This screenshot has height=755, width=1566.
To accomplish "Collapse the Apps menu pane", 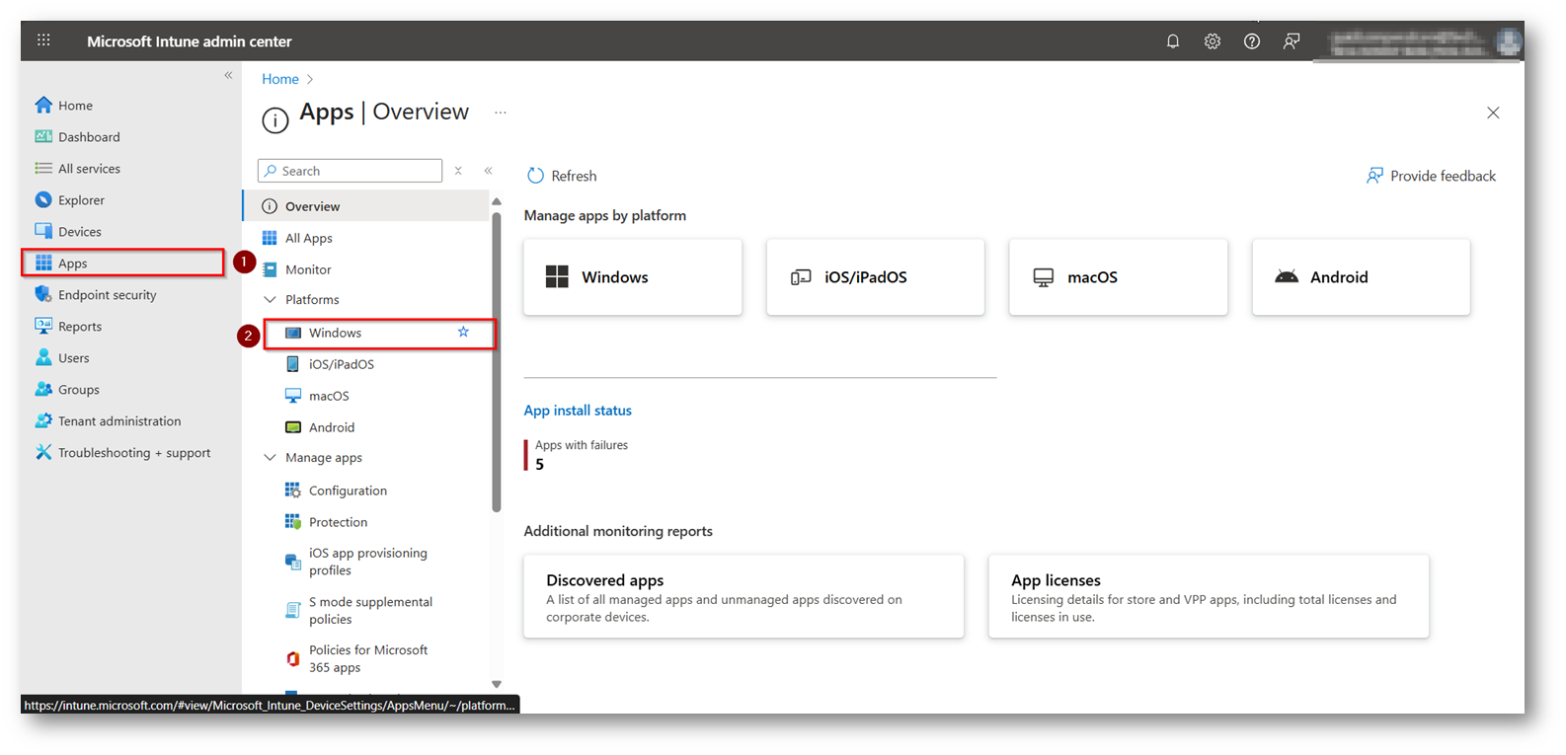I will click(x=488, y=171).
